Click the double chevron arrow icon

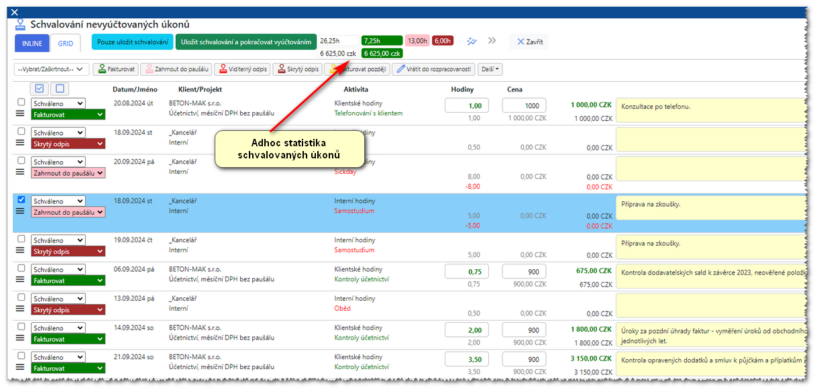point(492,41)
